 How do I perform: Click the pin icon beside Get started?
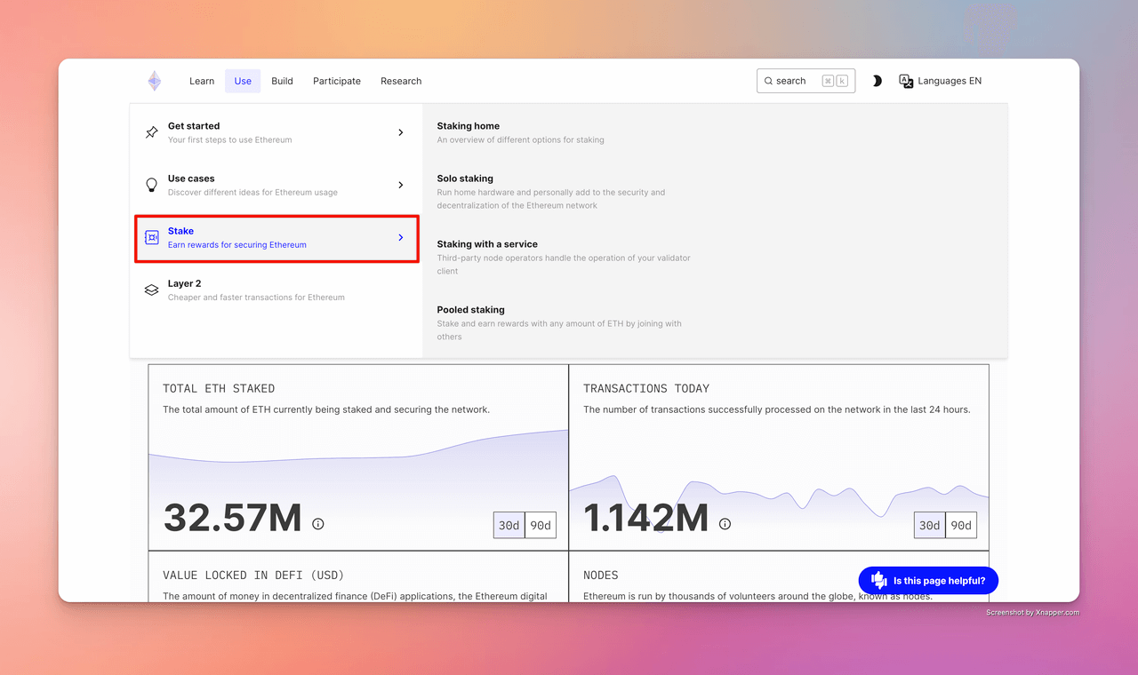pyautogui.click(x=151, y=132)
